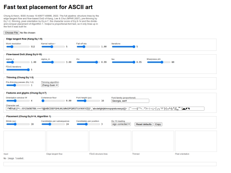Adjust the Pre-thinning passes slider

(18, 85)
